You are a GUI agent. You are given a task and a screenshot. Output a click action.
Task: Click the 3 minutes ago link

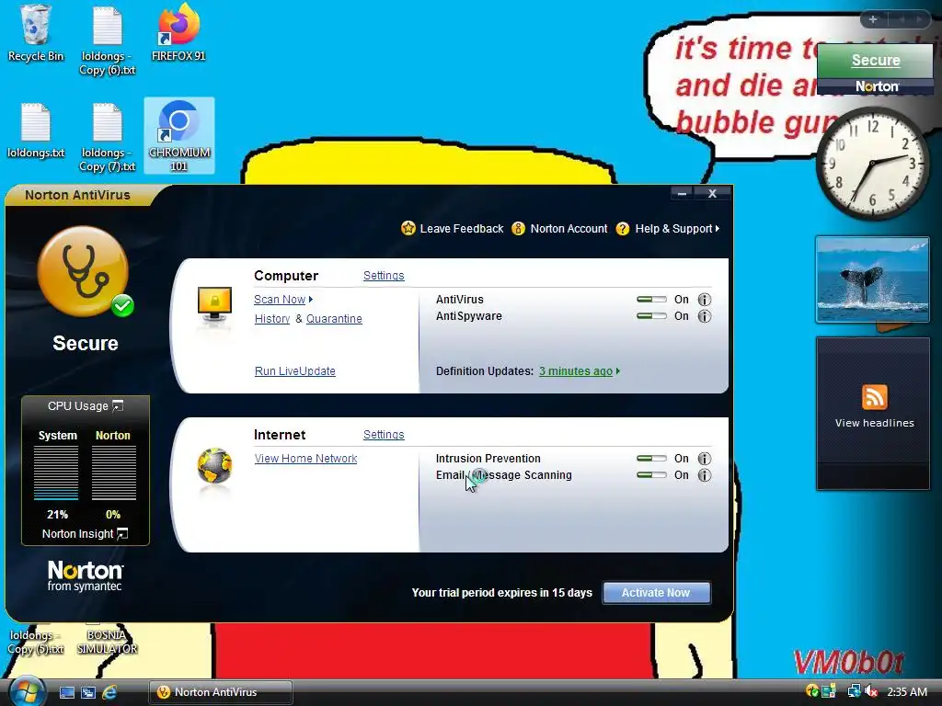pyautogui.click(x=576, y=371)
